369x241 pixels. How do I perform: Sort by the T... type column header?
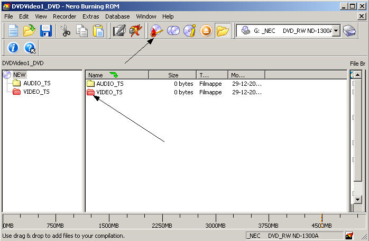(x=213, y=75)
